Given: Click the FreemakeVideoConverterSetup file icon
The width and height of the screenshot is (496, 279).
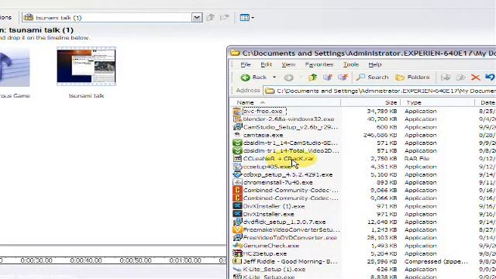Looking at the screenshot, I should 237,230.
